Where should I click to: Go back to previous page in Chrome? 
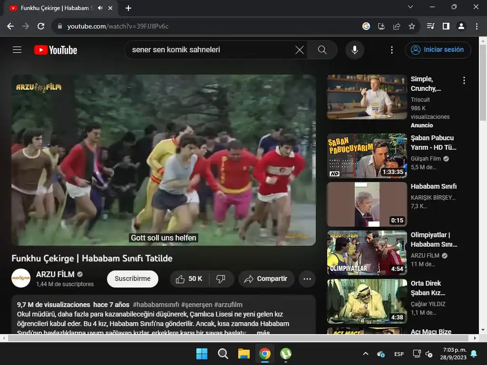(10, 26)
